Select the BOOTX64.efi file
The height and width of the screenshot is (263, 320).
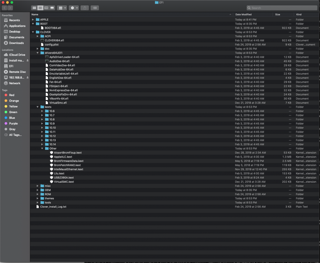point(53,28)
